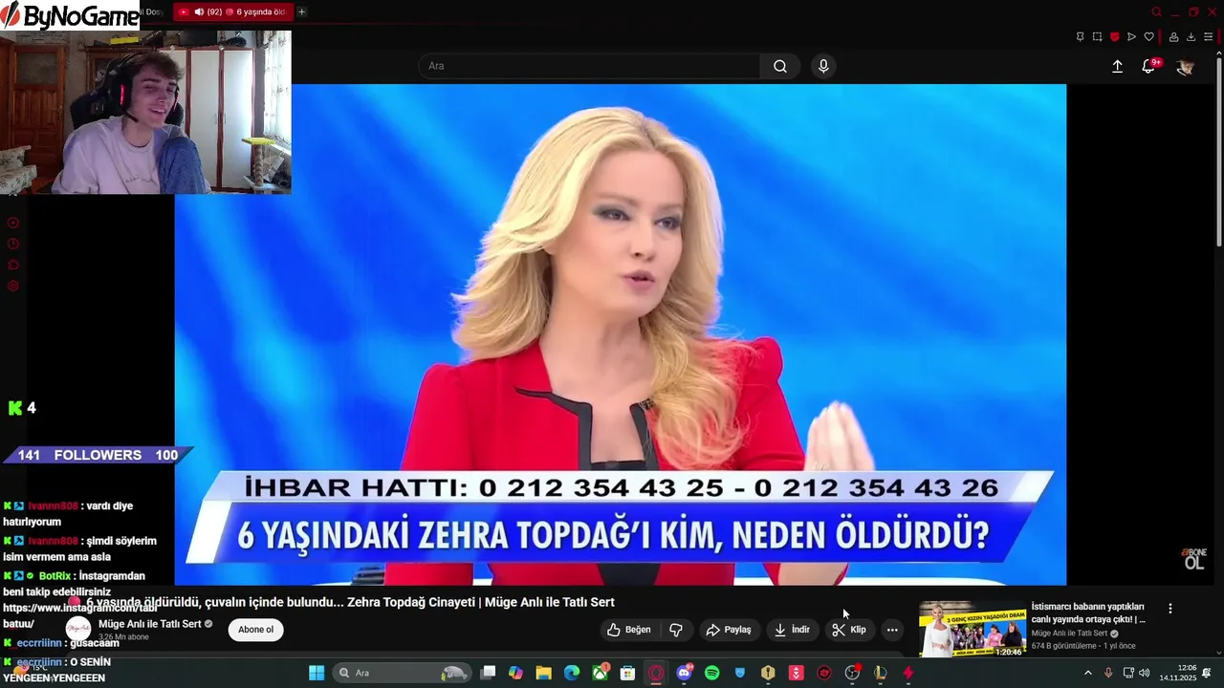Screen dimensions: 1224x688
Task: Click the 'Abone ol' subscribe button
Action: (255, 630)
